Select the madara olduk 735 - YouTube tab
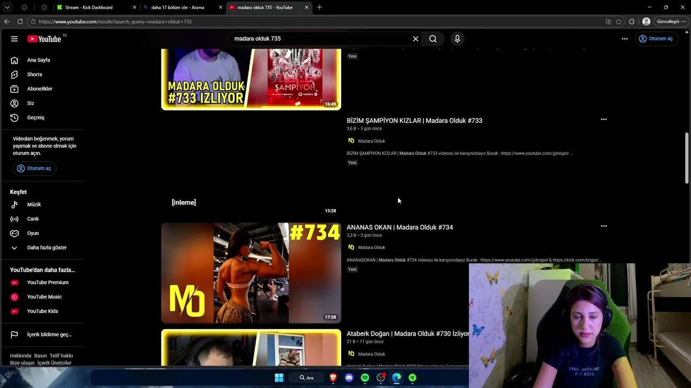 pyautogui.click(x=269, y=8)
